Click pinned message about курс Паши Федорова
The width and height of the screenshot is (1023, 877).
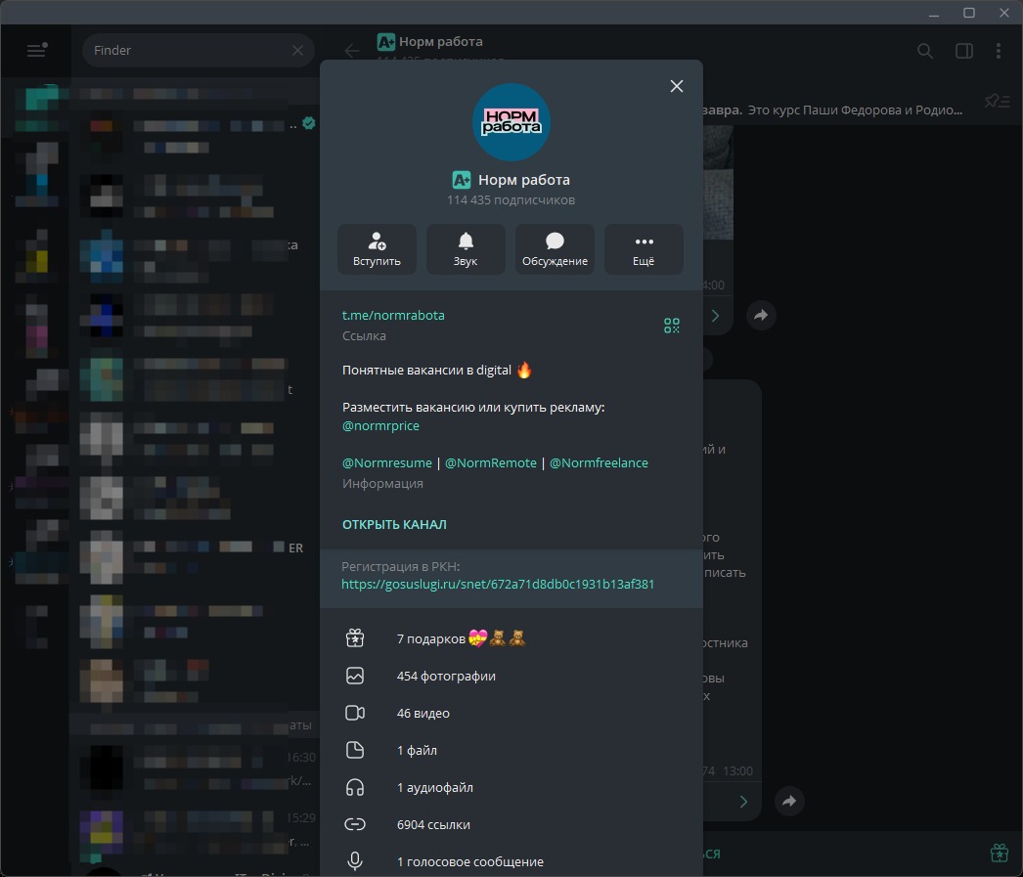832,110
